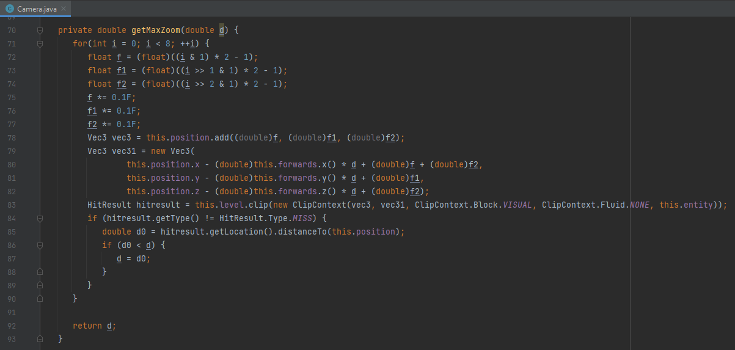The image size is (735, 350).
Task: Collapse the getMaxZoom method at line 70
Action: (40, 30)
